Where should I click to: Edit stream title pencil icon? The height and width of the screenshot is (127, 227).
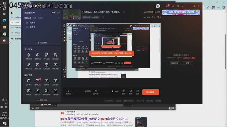(x=124, y=12)
